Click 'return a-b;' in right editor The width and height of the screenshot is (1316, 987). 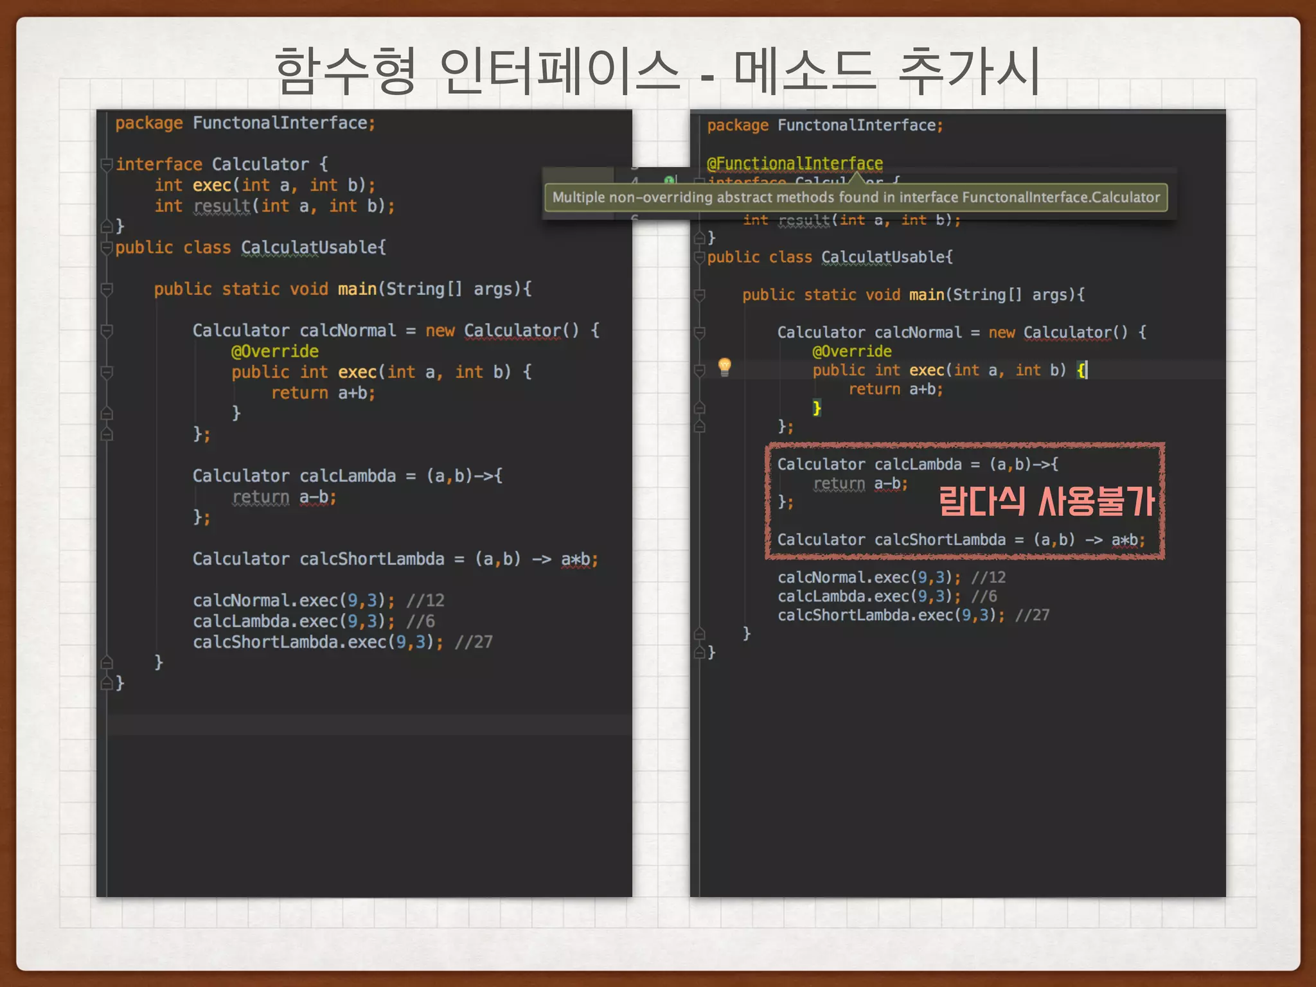[860, 484]
